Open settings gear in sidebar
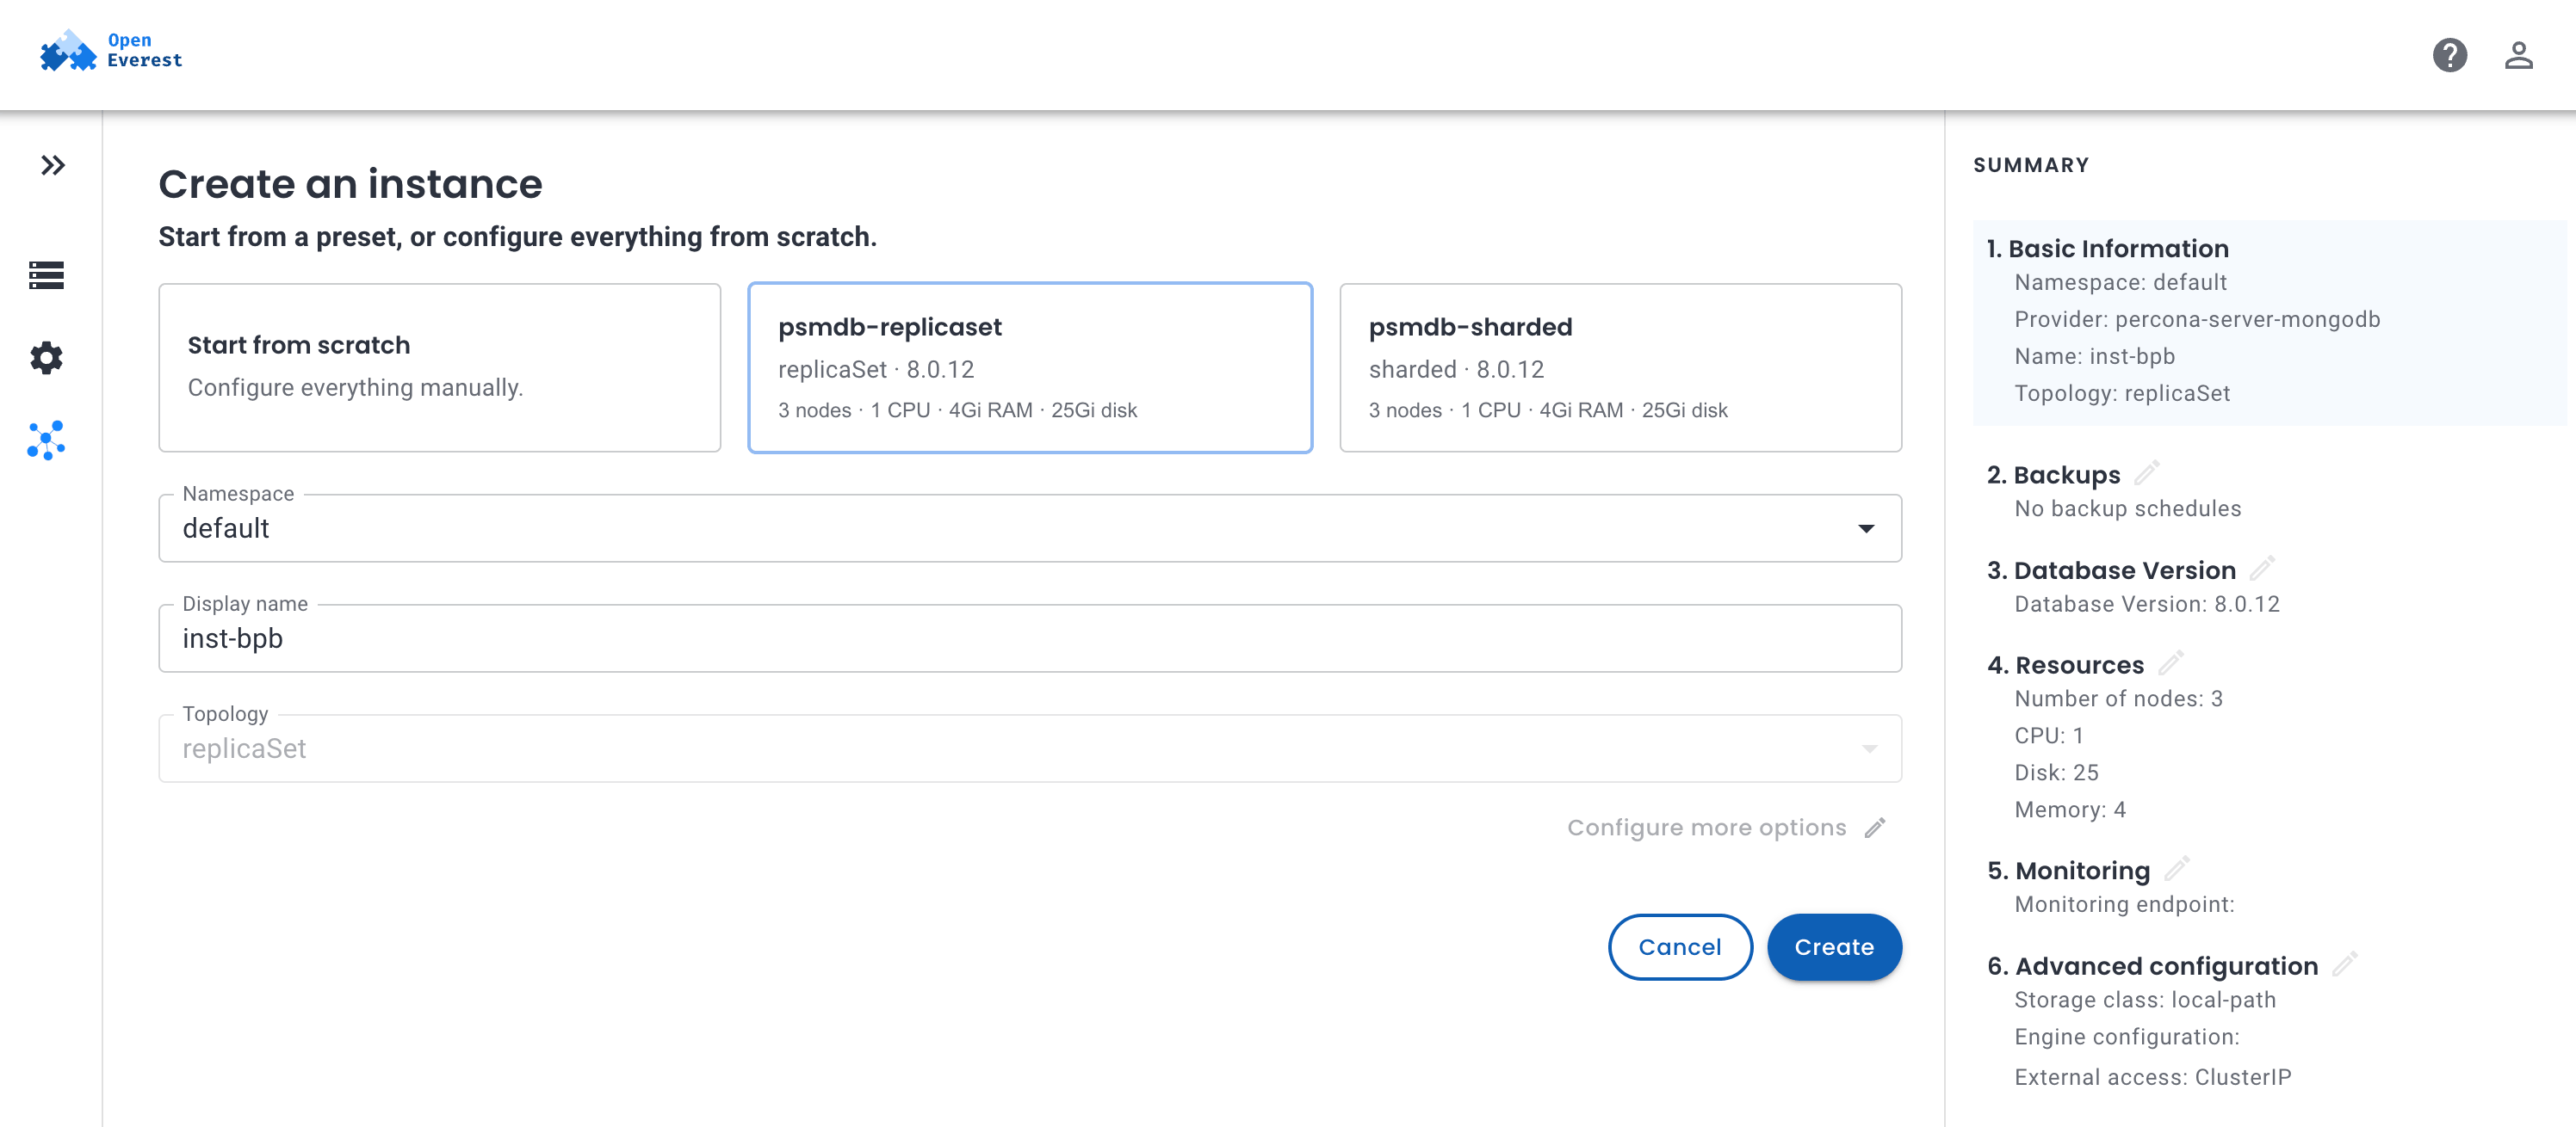The width and height of the screenshot is (2576, 1127). 46,358
